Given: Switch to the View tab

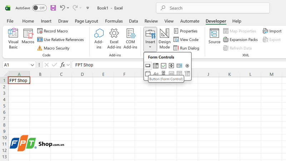Looking at the screenshot, I should [169, 21].
